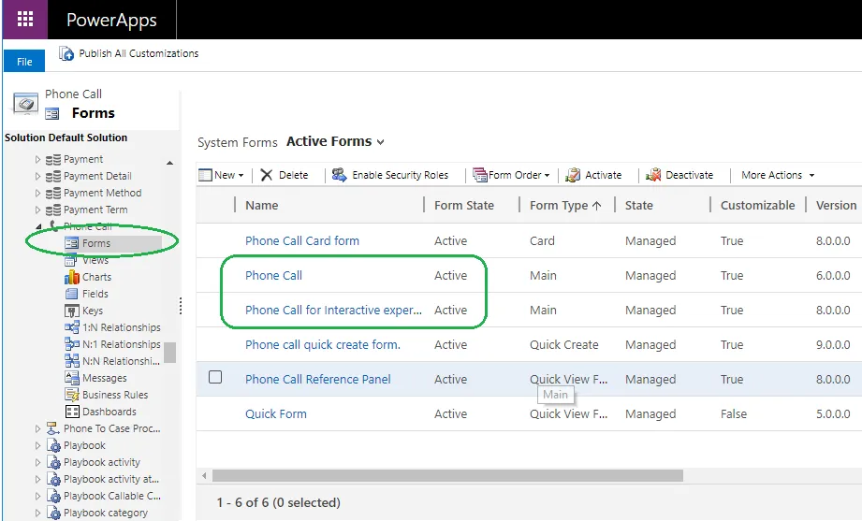Expand the Payment Term tree node
This screenshot has height=521, width=862.
pos(37,210)
